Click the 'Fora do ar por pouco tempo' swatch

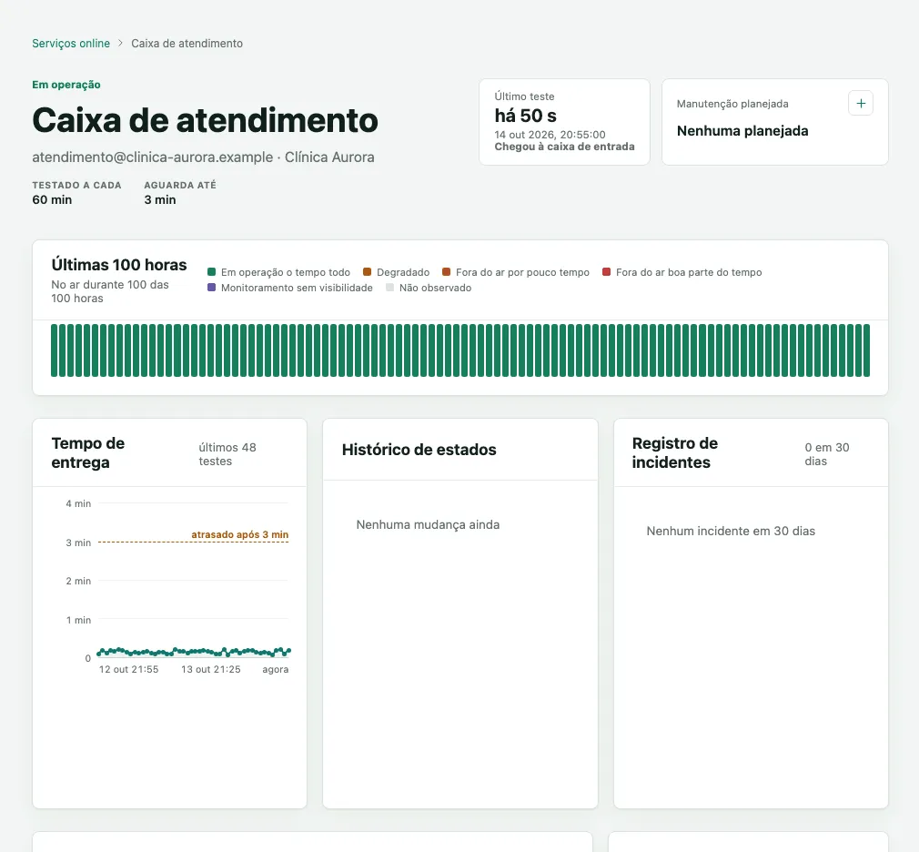pos(447,272)
